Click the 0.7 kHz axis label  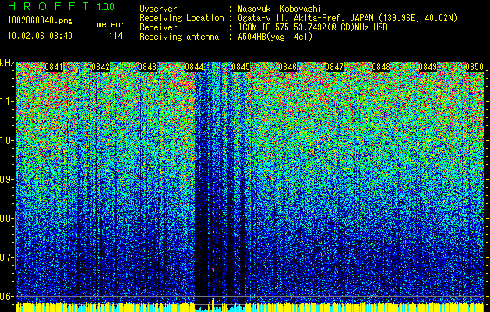coord(6,257)
